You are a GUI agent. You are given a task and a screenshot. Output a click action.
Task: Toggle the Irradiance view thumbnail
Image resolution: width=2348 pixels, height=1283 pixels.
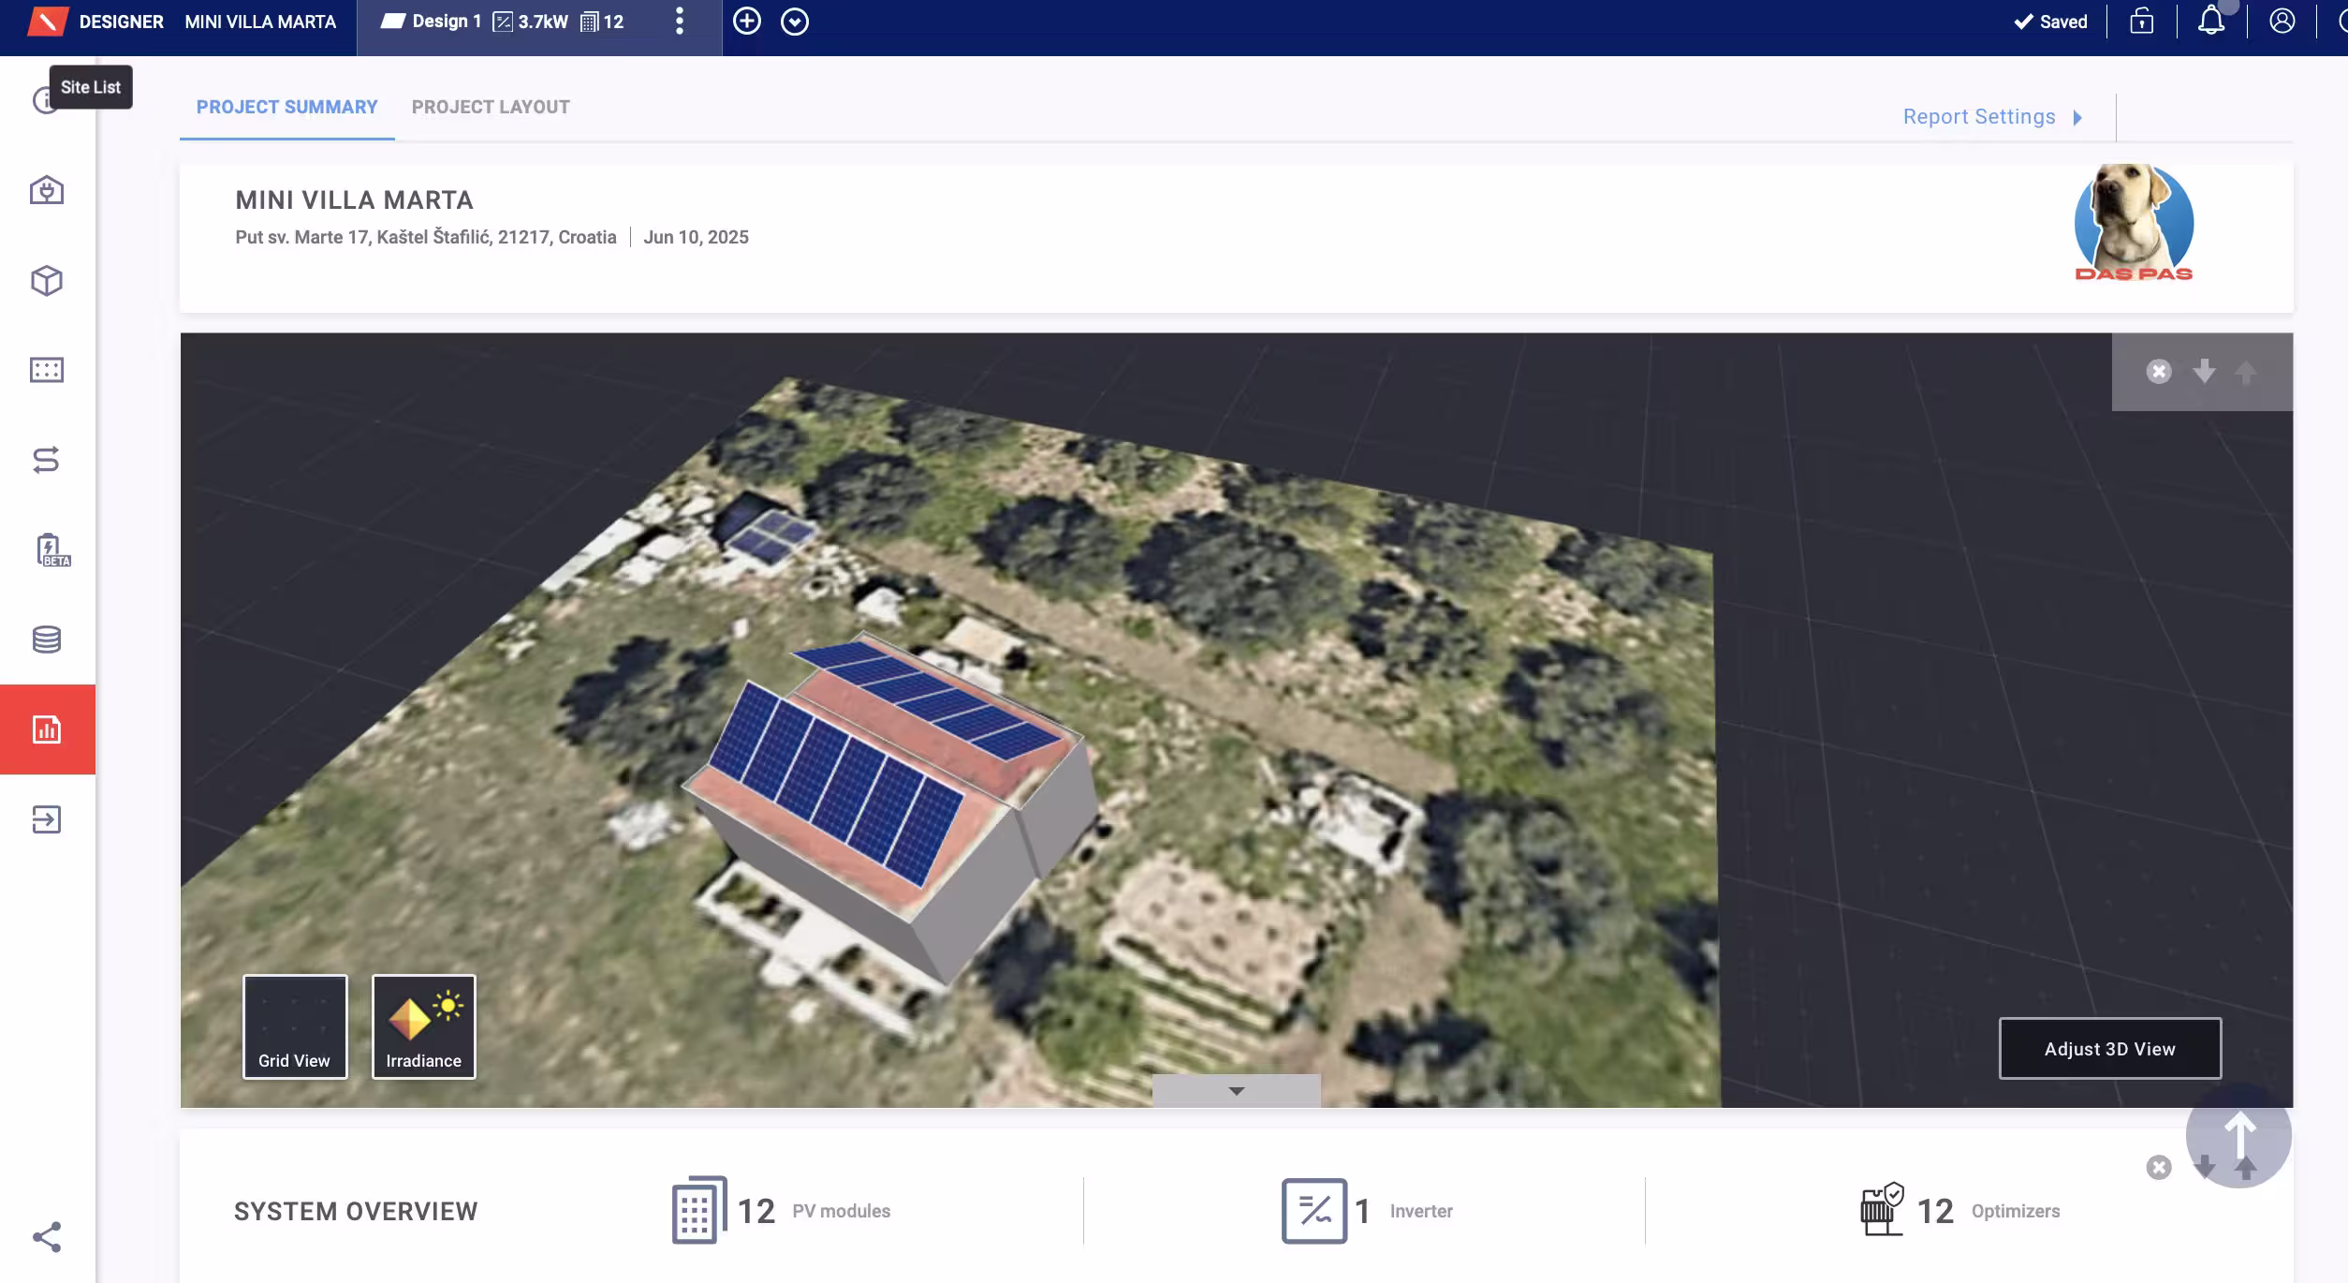[424, 1027]
